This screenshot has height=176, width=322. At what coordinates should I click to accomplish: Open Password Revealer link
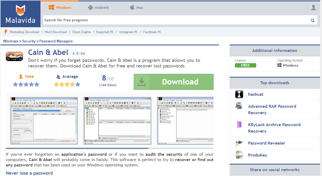267,143
